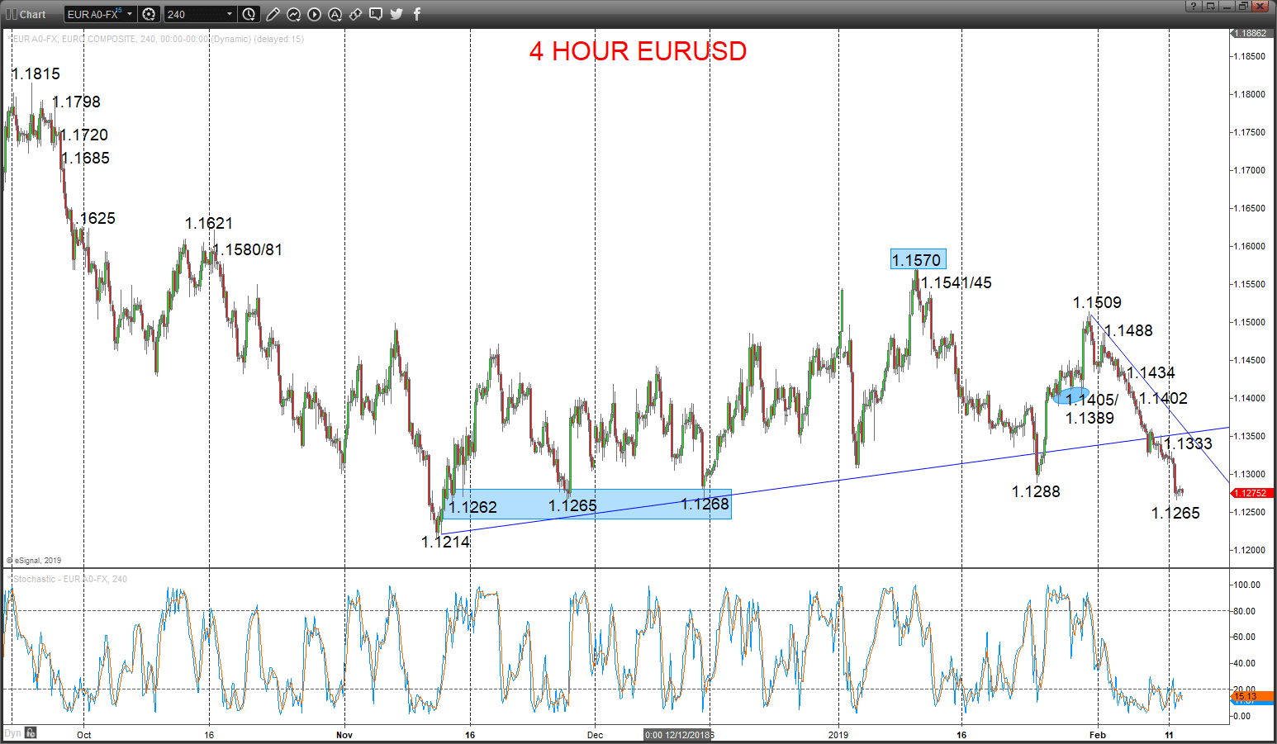
Task: Open the window options dropdown button
Action: click(x=1210, y=6)
